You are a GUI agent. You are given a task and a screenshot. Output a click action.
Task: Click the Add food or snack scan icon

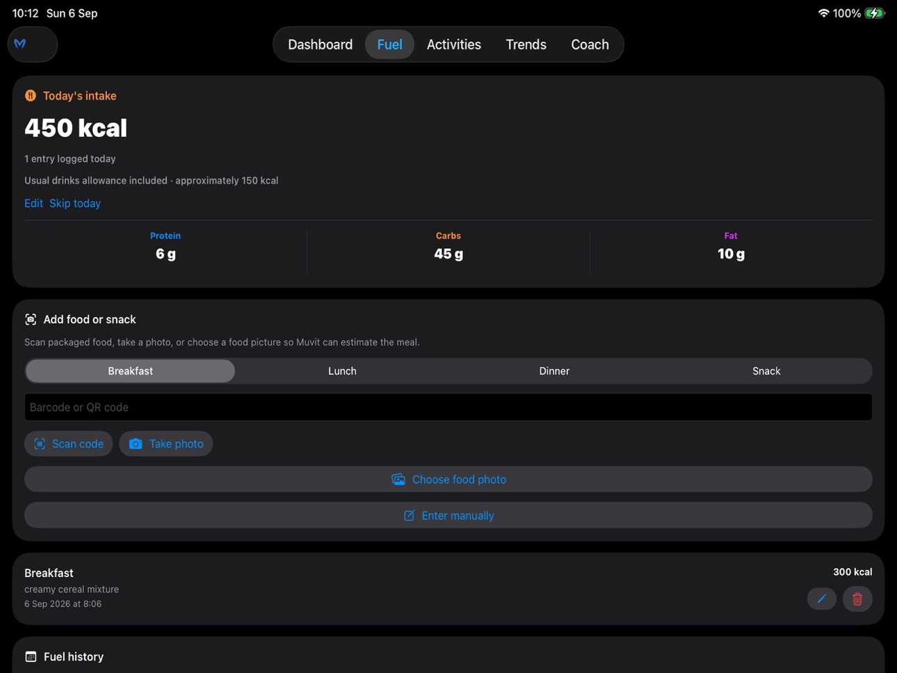31,319
